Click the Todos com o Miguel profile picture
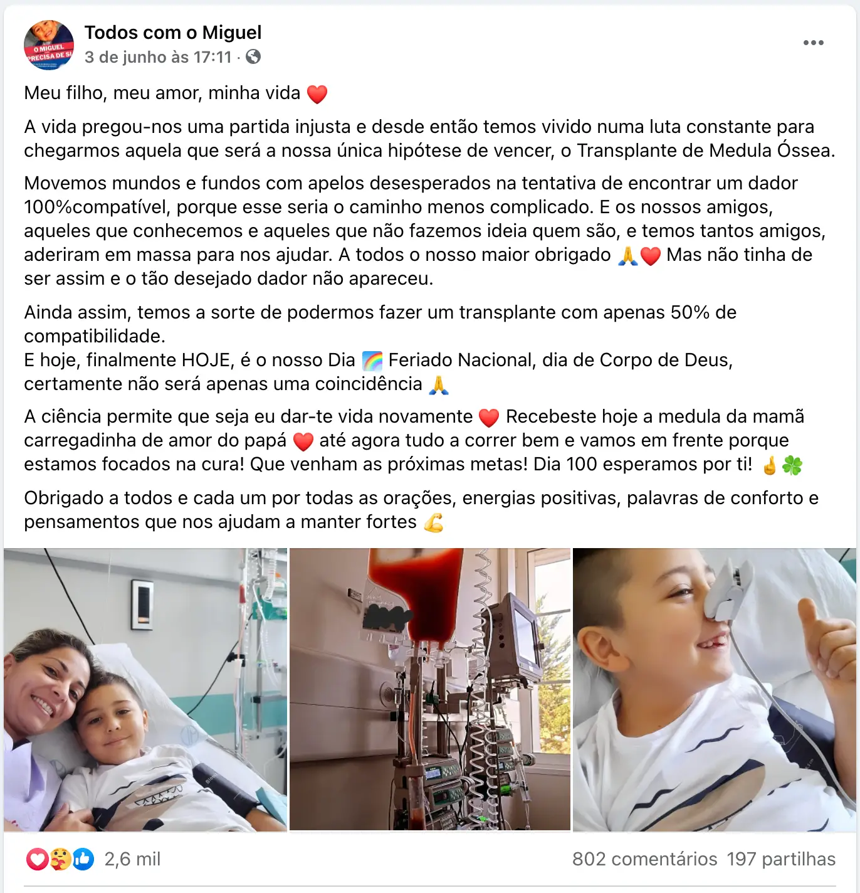 click(x=49, y=45)
